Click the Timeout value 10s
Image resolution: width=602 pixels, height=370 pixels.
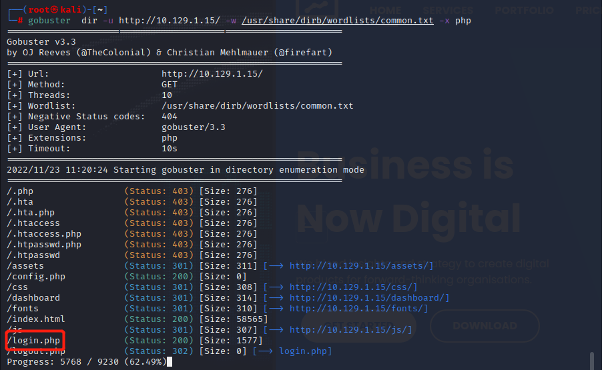point(170,149)
